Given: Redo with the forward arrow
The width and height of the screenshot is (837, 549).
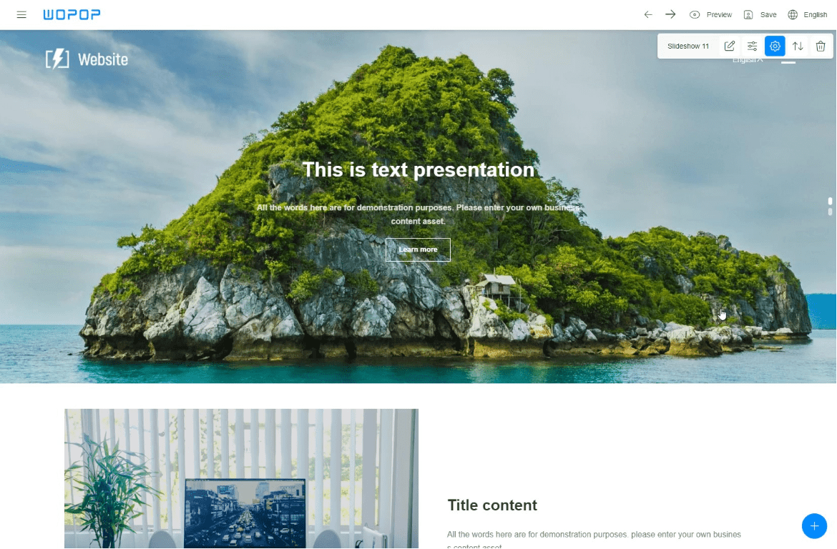Looking at the screenshot, I should pos(670,14).
